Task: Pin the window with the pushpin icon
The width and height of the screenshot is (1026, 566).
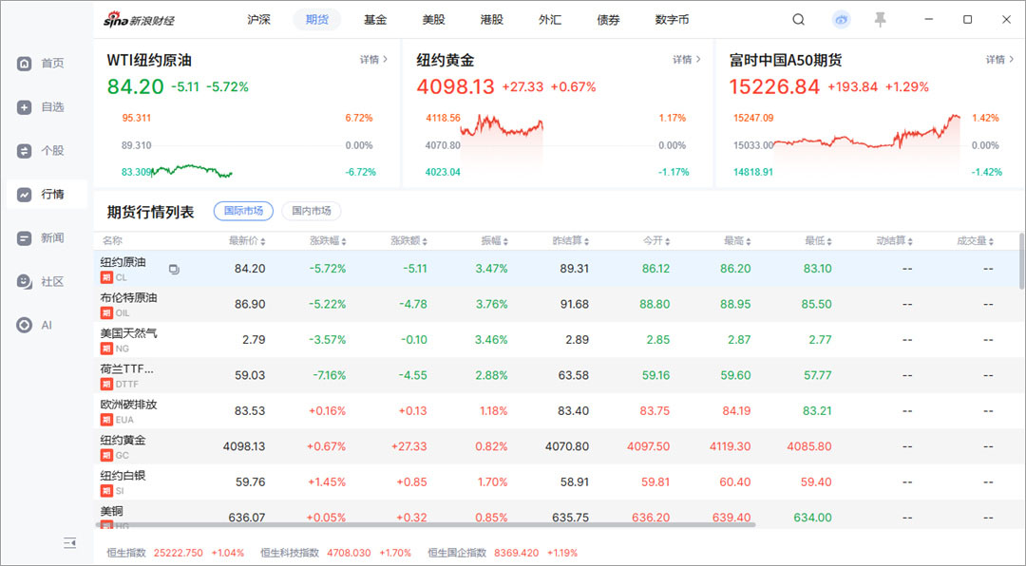Action: (x=881, y=20)
